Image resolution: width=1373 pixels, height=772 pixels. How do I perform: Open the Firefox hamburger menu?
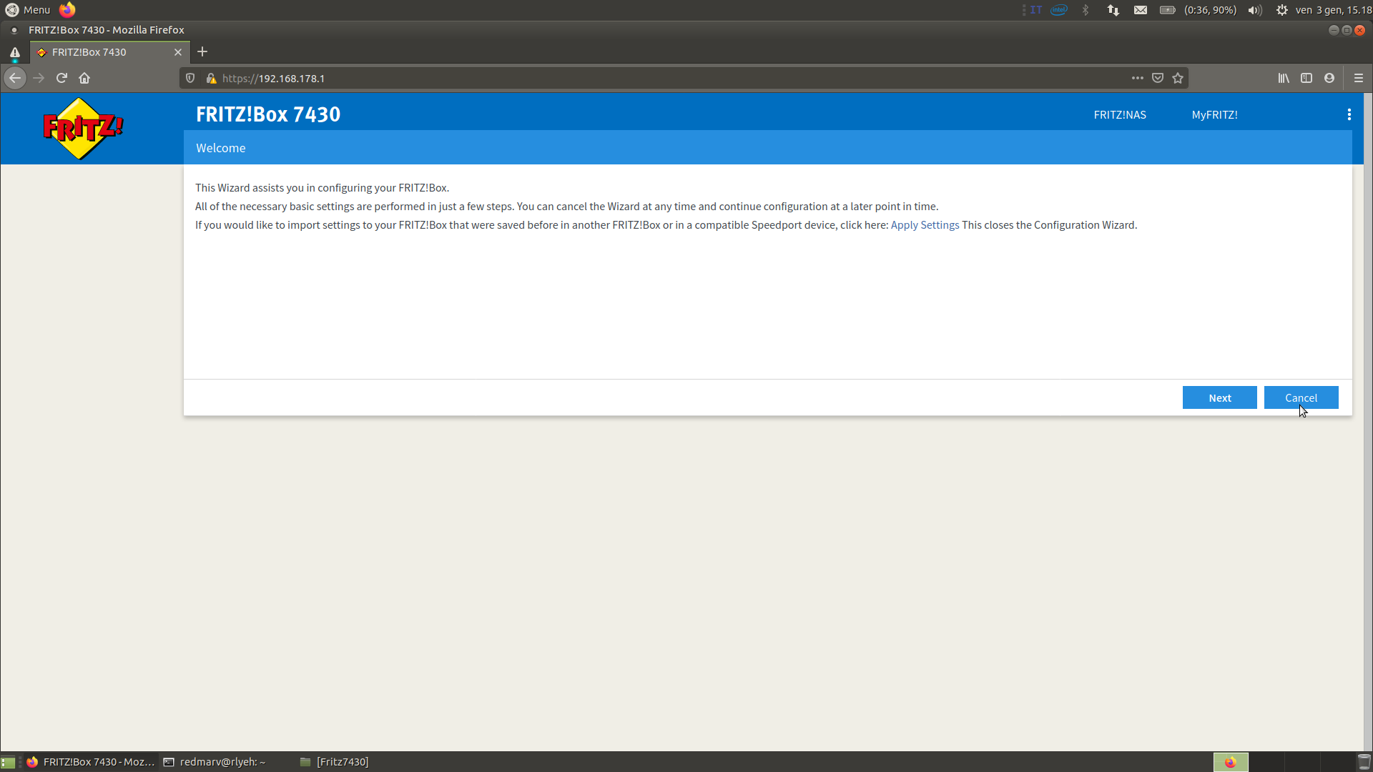1359,78
